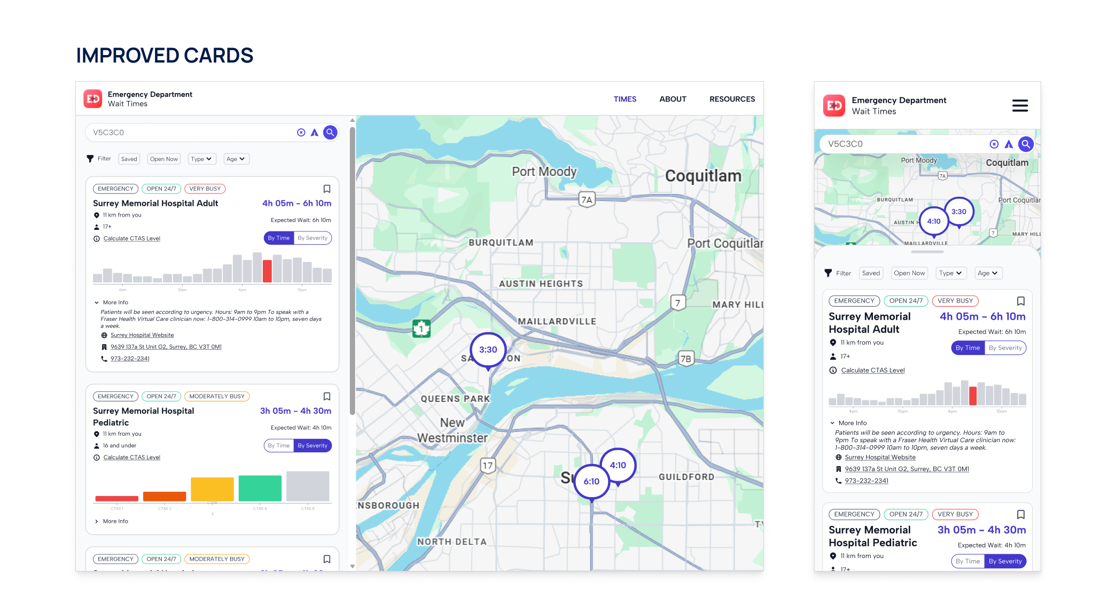Open the mobile hamburger menu
This screenshot has height=611, width=1116.
click(1020, 105)
